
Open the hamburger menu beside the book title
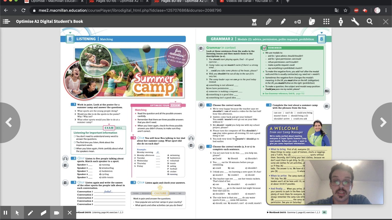coord(6,21)
